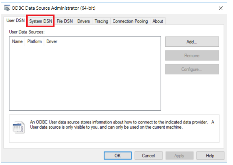Open Help for ODBC Administrator
This screenshot has width=233, height=165.
(x=210, y=156)
